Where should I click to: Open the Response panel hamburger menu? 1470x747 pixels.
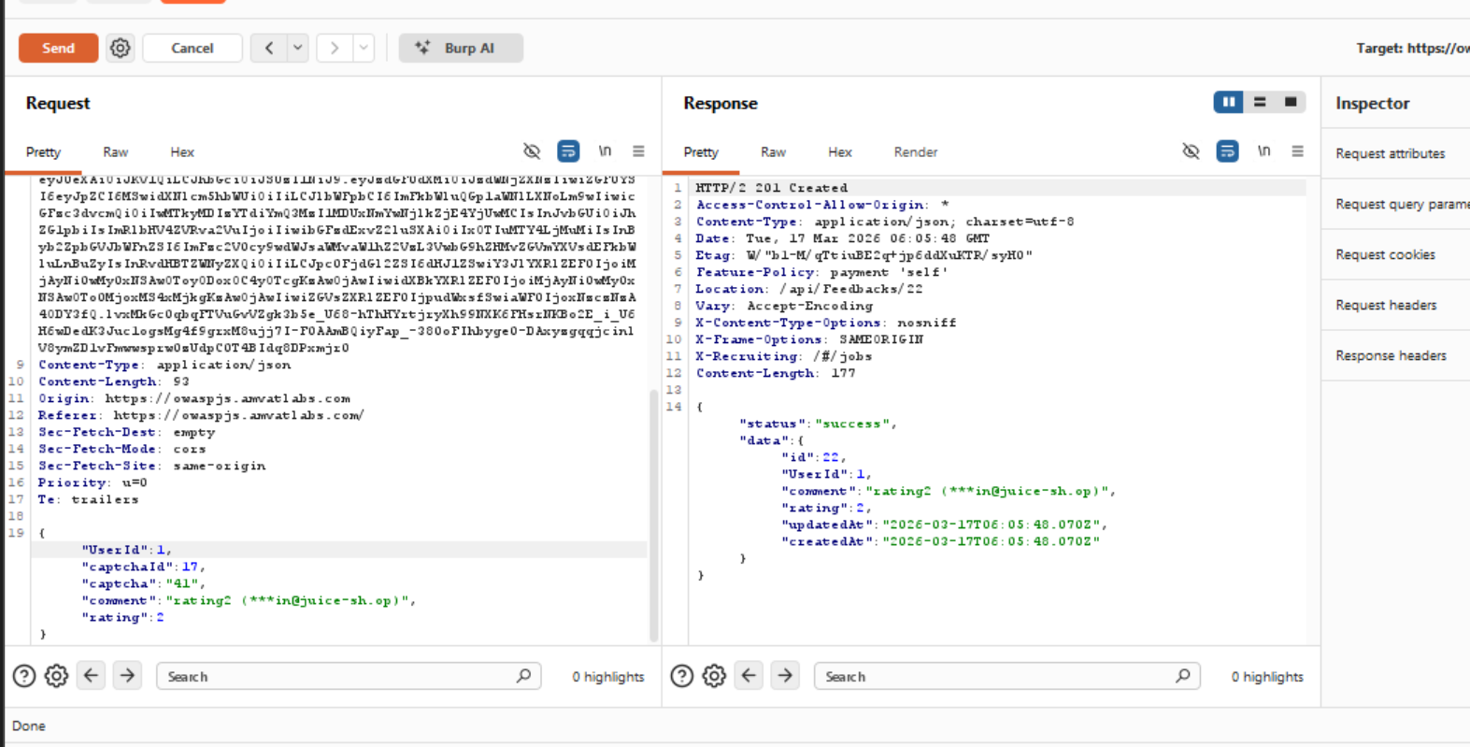point(1297,151)
